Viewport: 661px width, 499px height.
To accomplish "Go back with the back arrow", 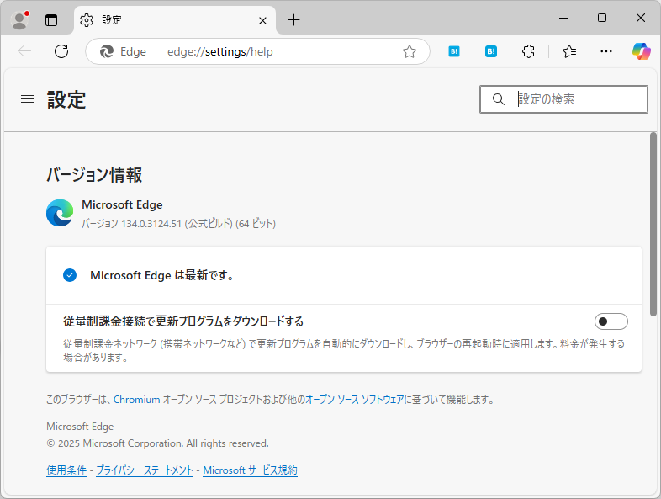I will click(24, 51).
